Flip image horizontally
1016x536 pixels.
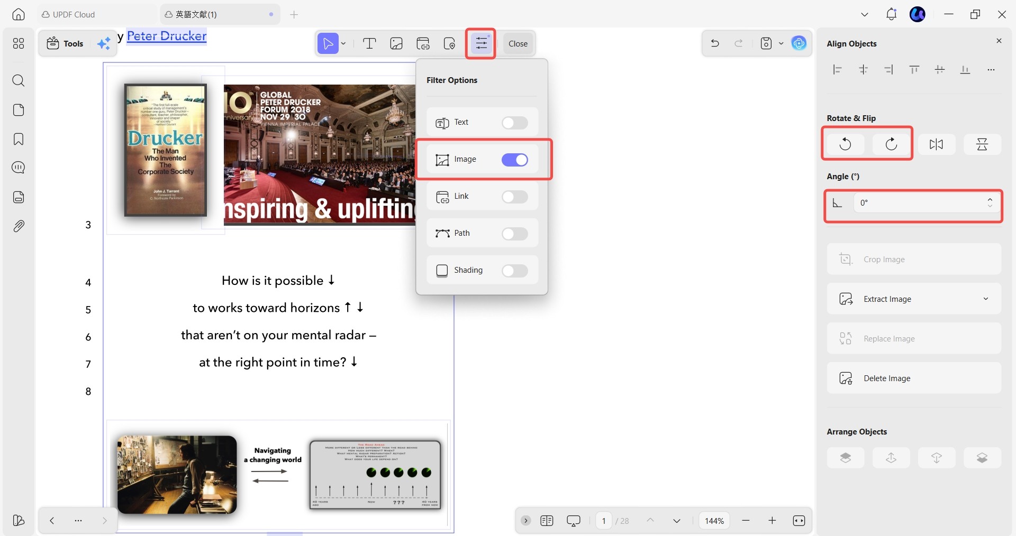tap(937, 144)
